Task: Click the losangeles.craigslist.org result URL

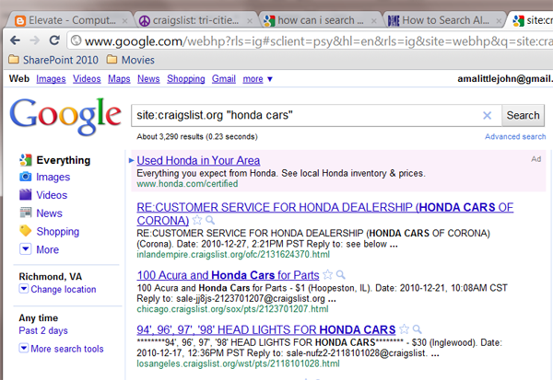Action: 238,363
